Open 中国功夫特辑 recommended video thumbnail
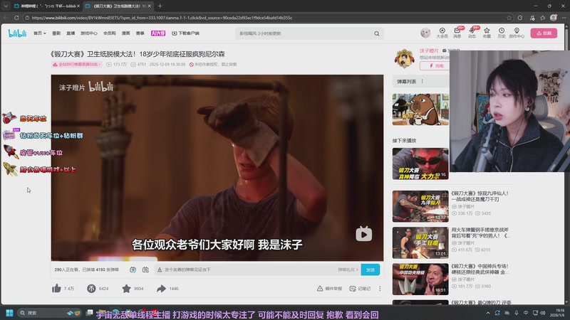 tap(420, 279)
